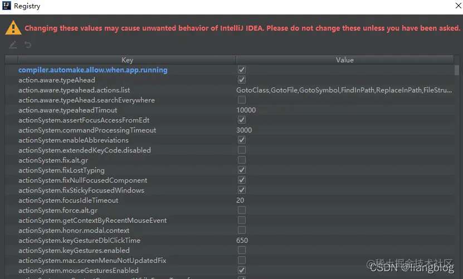The width and height of the screenshot is (463, 279).
Task: Click the IntelliJ logo in title bar
Action: (x=7, y=6)
